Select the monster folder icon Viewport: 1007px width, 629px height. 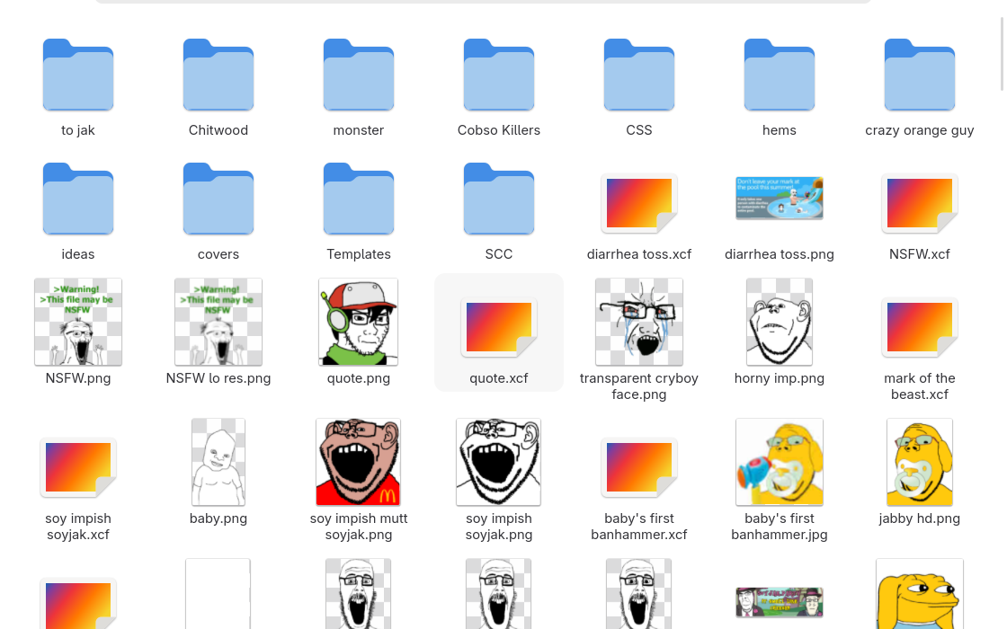tap(359, 75)
